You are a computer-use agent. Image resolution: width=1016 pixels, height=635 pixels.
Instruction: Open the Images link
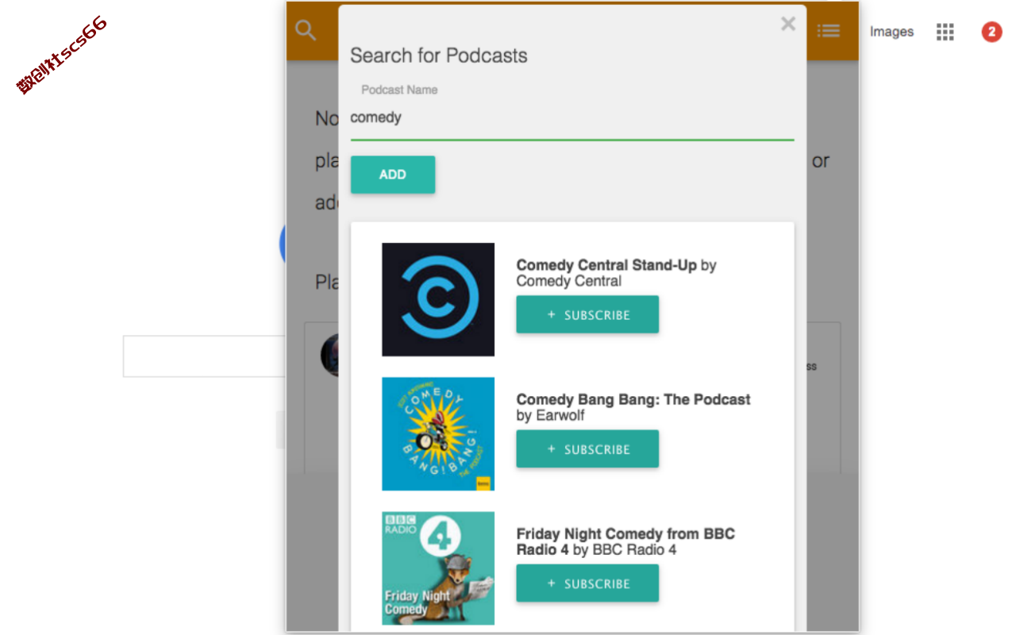pos(891,32)
